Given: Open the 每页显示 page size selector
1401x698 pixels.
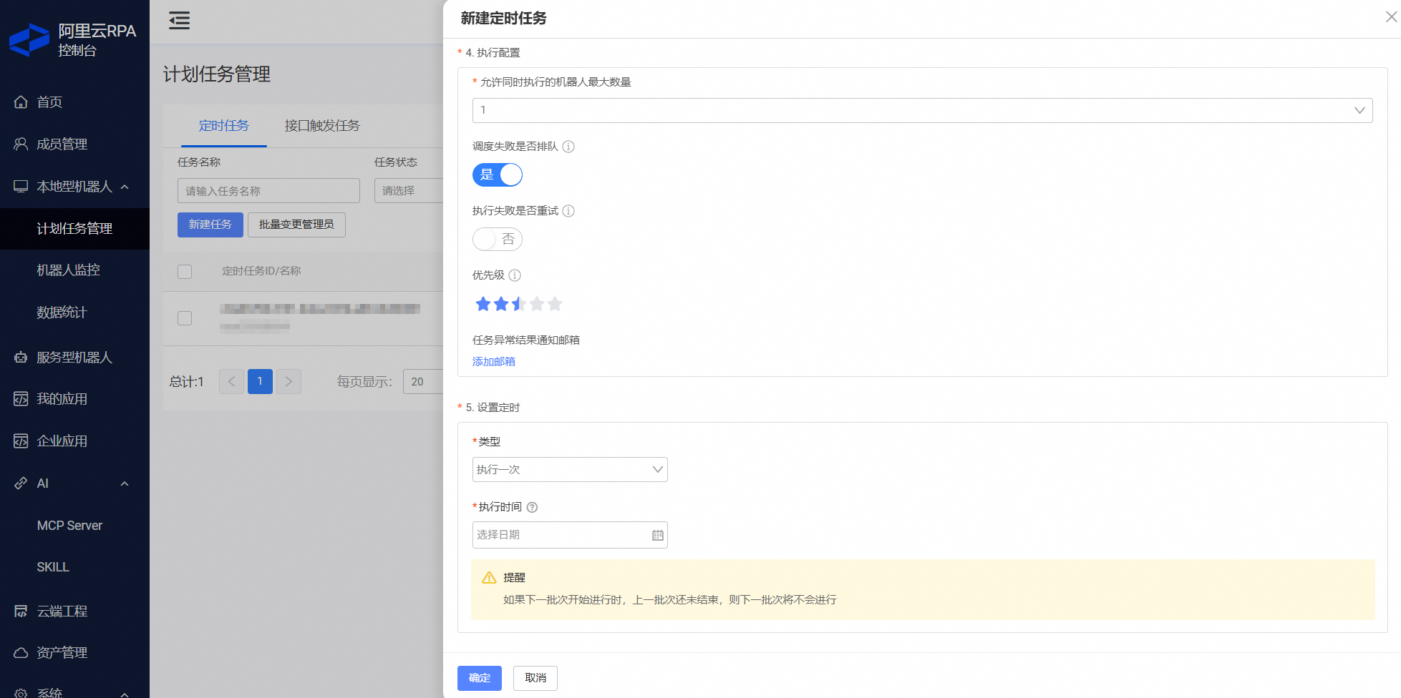Looking at the screenshot, I should tap(424, 382).
